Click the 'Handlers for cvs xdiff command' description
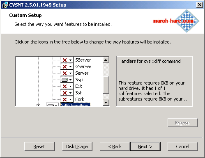The width and height of the screenshot is (205, 158). click(x=150, y=61)
